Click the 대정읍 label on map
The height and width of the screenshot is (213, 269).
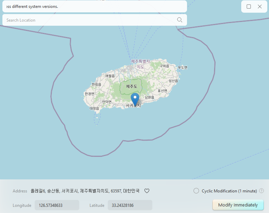pyautogui.click(x=94, y=108)
